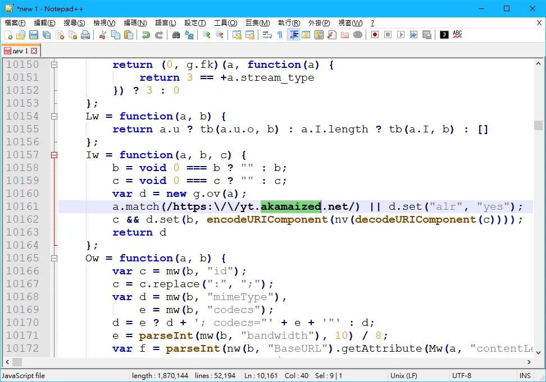Click the spell check ABC icon
The height and width of the screenshot is (382, 546).
457,35
